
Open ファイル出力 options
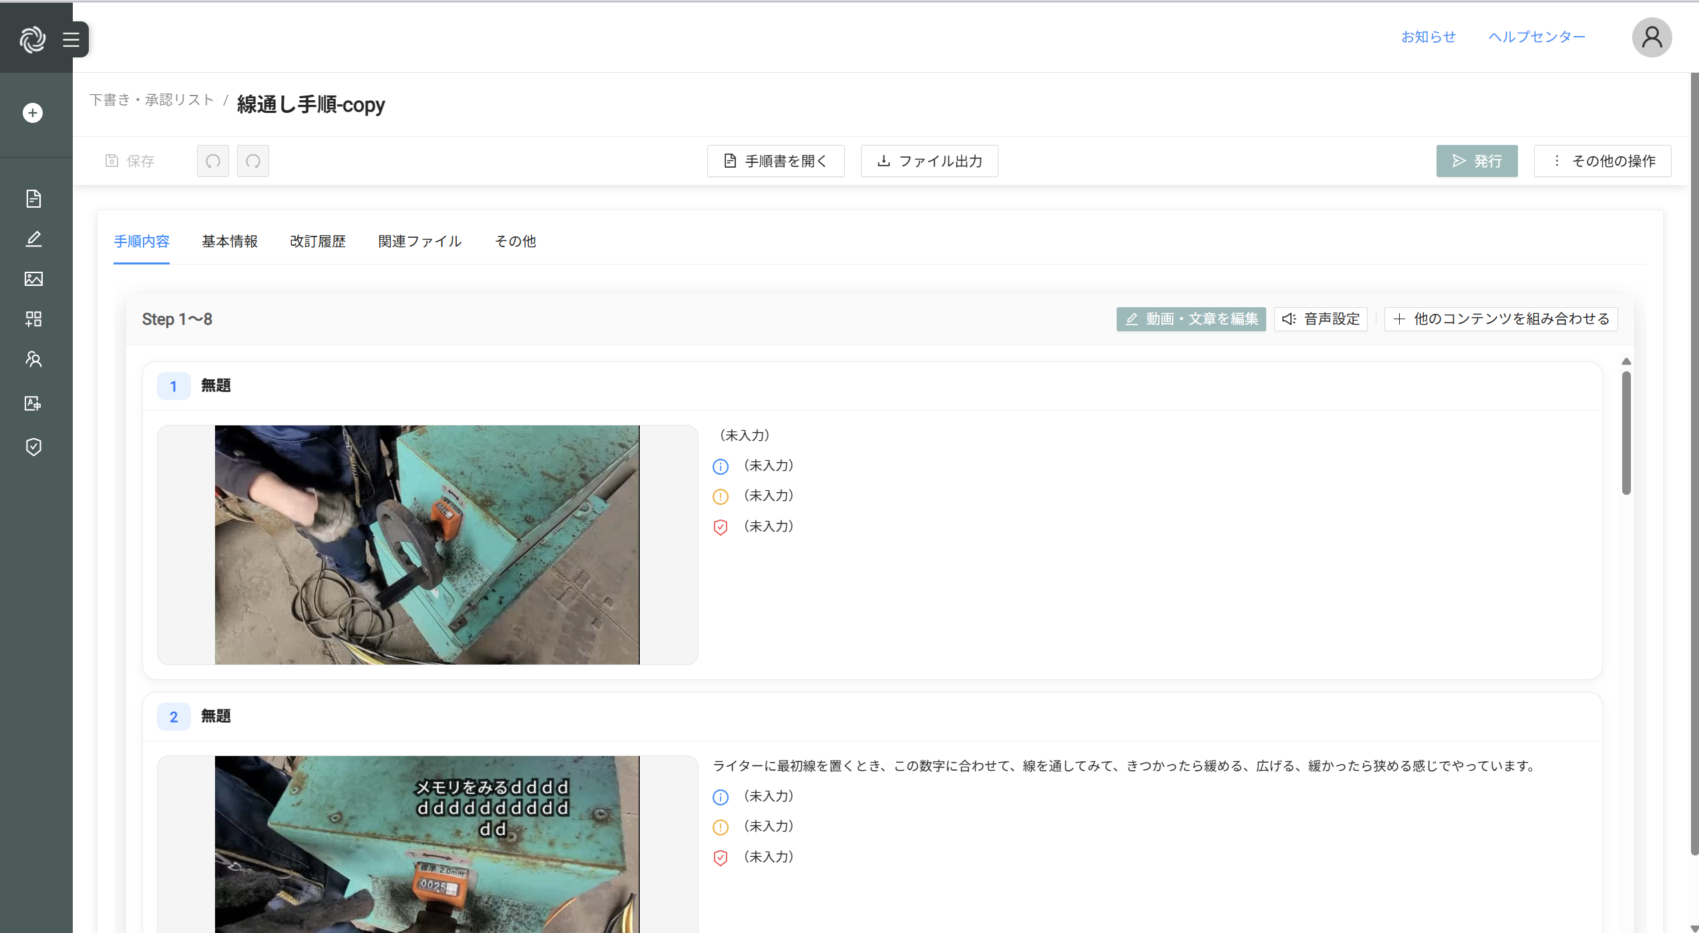tap(929, 161)
